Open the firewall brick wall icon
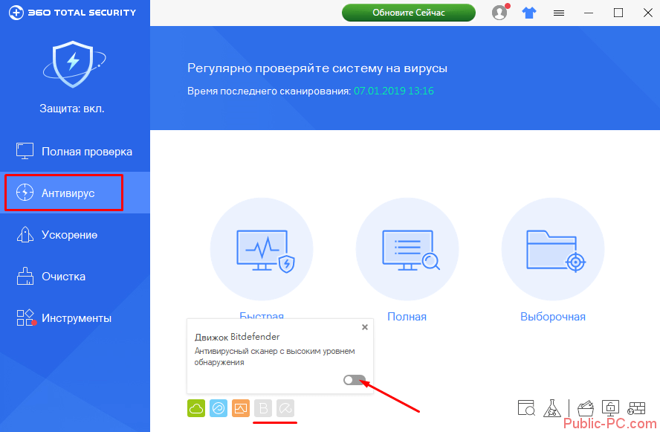The image size is (660, 432). [x=636, y=408]
